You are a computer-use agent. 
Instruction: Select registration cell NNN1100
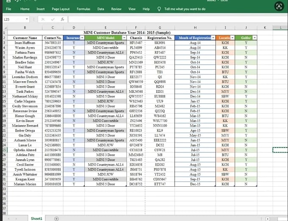click(x=160, y=126)
